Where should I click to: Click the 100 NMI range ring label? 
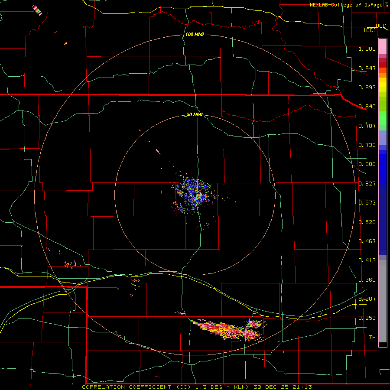195,34
